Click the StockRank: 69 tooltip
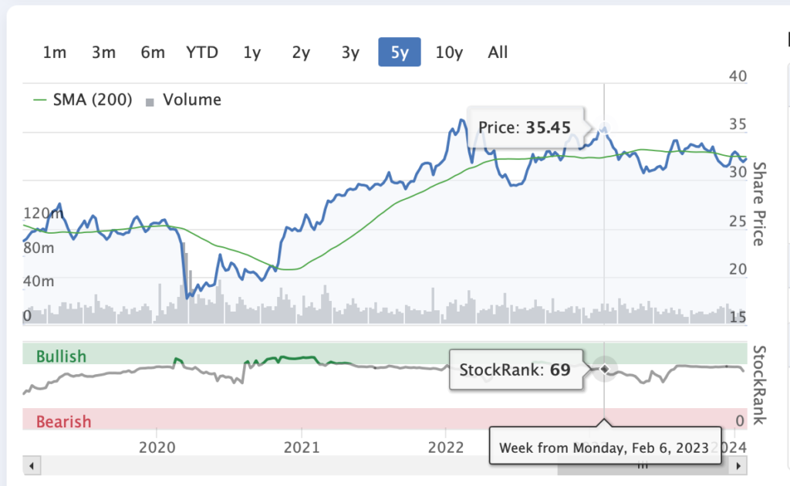 coord(515,370)
